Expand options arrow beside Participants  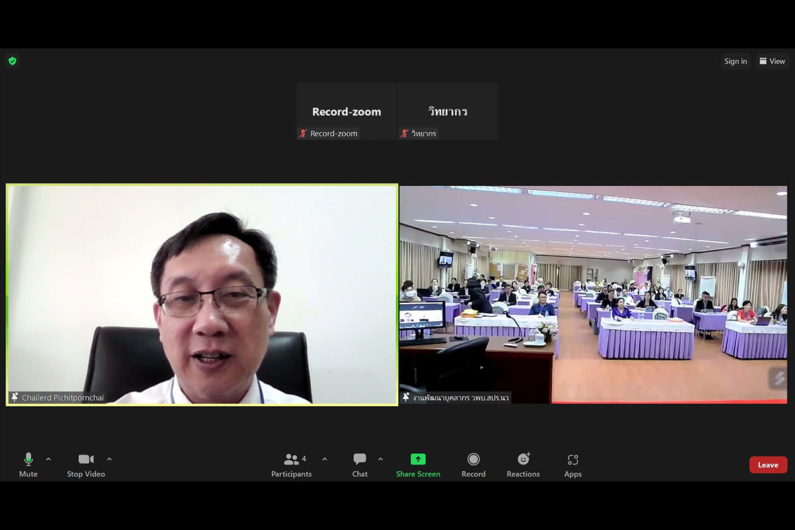point(325,459)
